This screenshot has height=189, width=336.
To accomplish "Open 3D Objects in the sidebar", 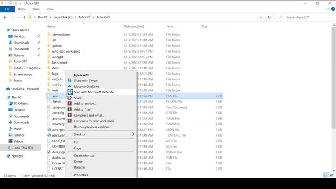I will point(21,103).
